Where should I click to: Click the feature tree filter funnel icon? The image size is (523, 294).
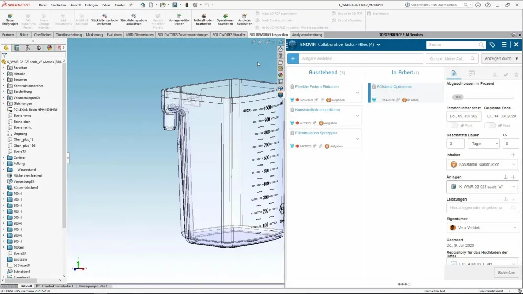pyautogui.click(x=5, y=55)
